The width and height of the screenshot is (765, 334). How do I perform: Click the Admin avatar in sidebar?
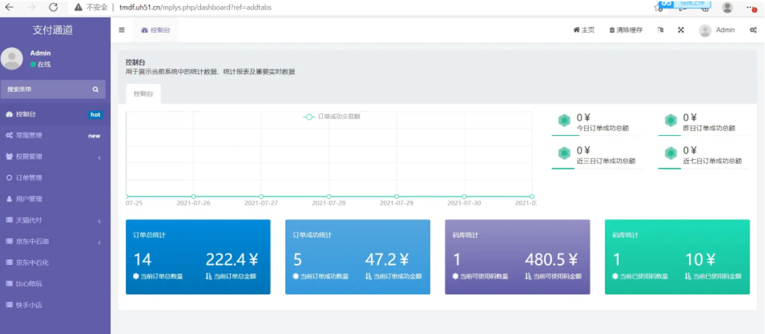(x=12, y=59)
